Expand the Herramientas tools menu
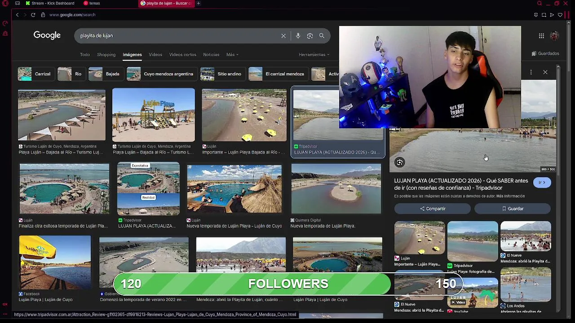This screenshot has width=575, height=323. click(314, 55)
